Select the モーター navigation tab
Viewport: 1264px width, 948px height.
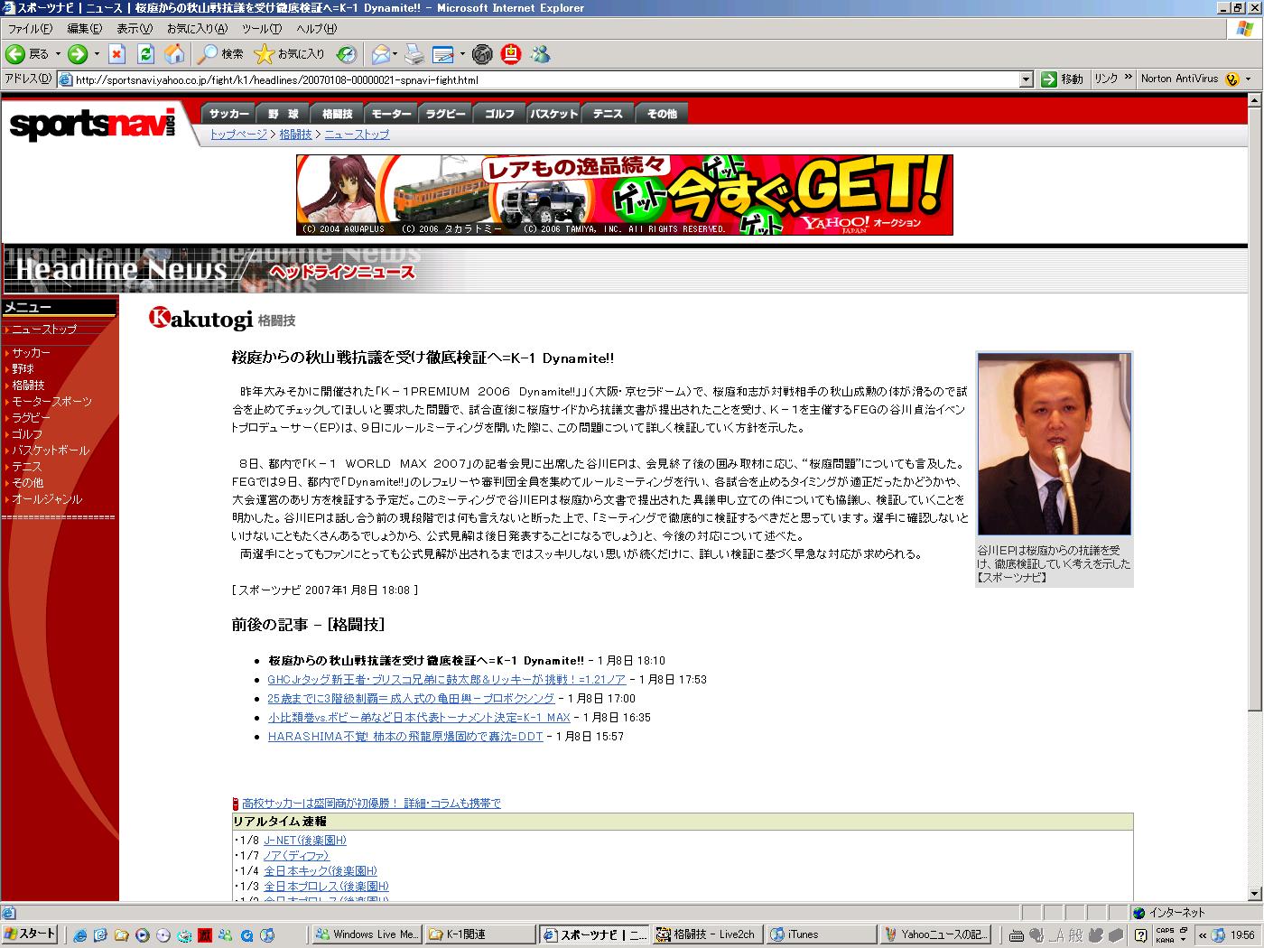(x=391, y=114)
